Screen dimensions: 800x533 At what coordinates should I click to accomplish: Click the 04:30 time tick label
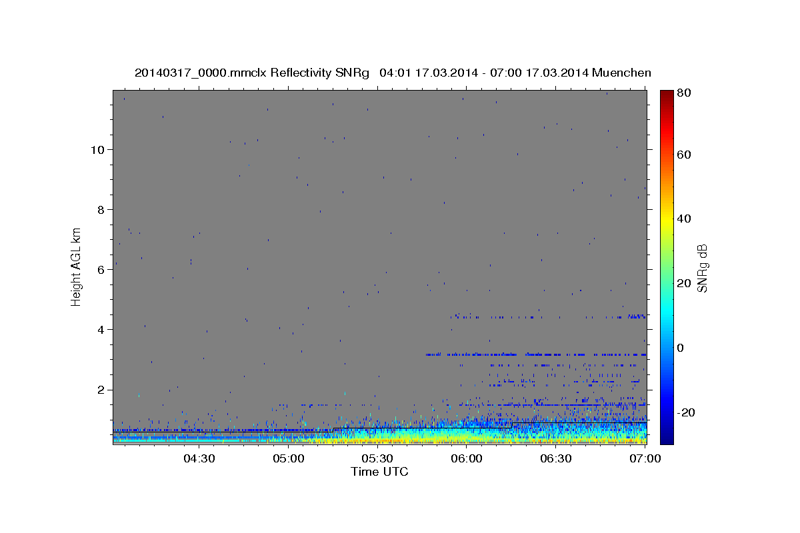199,458
